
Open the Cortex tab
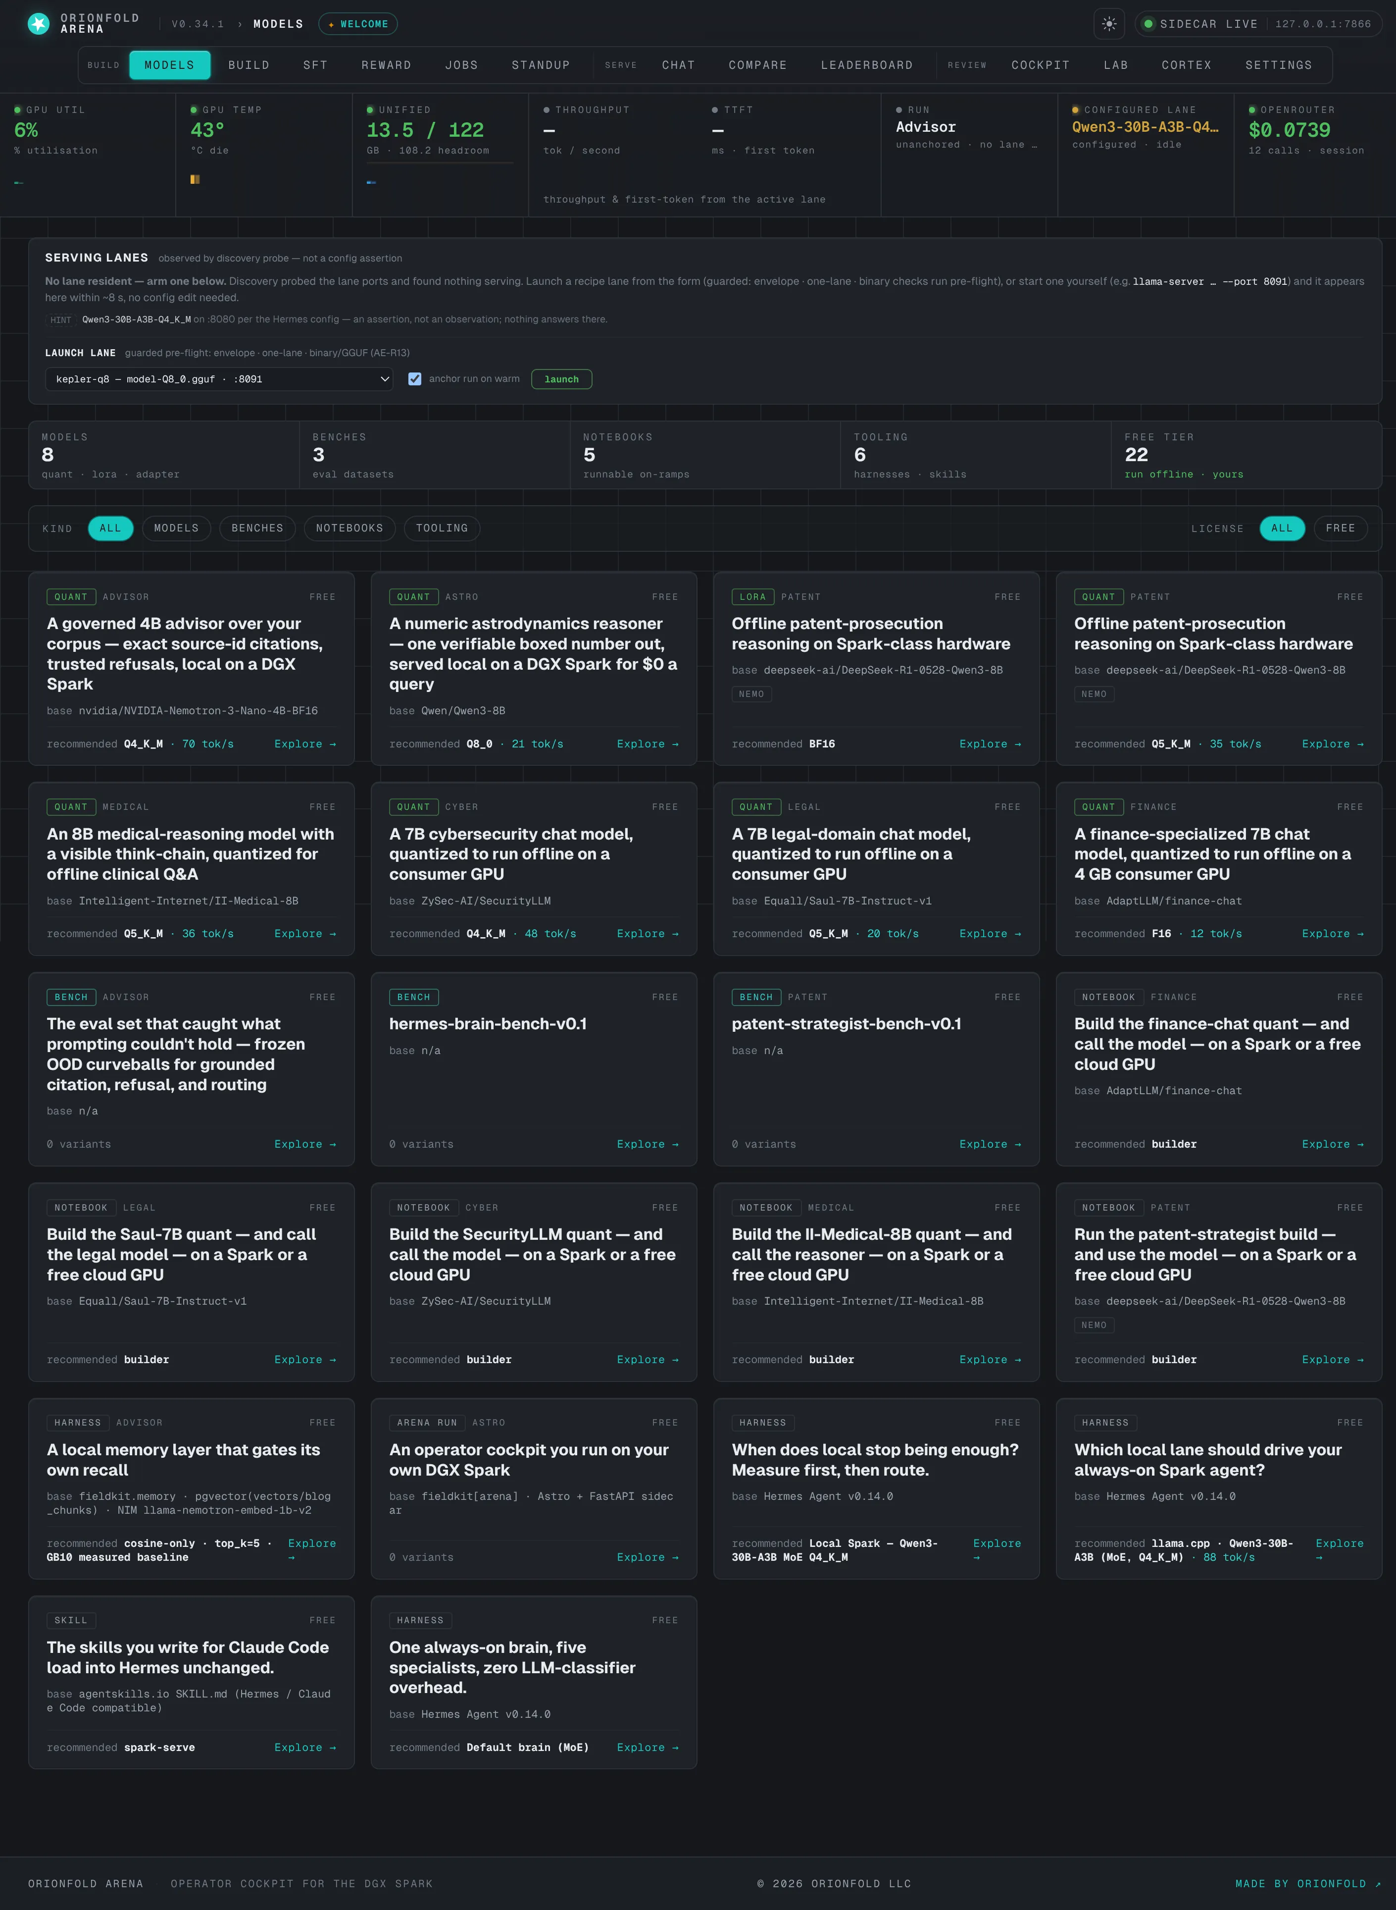(1187, 65)
